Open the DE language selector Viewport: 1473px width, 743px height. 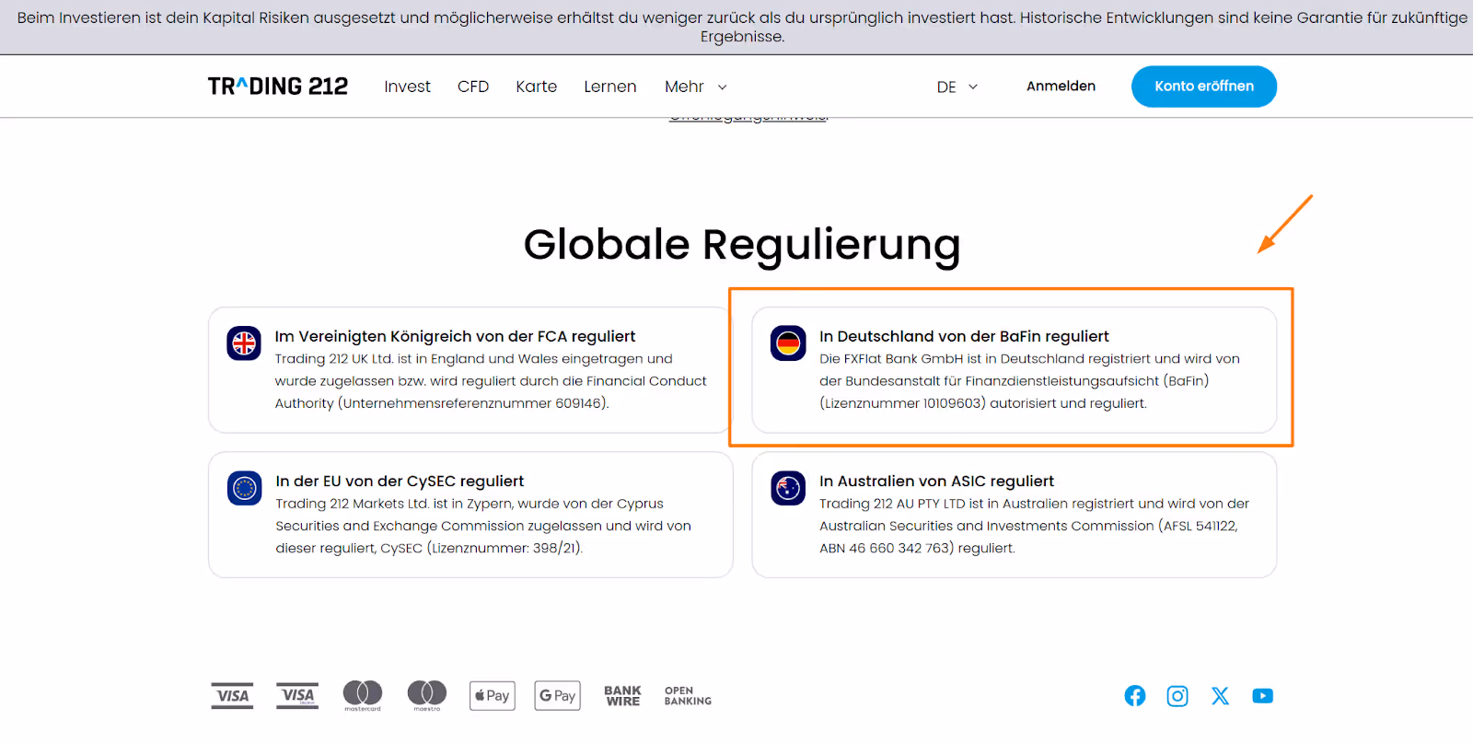[957, 87]
